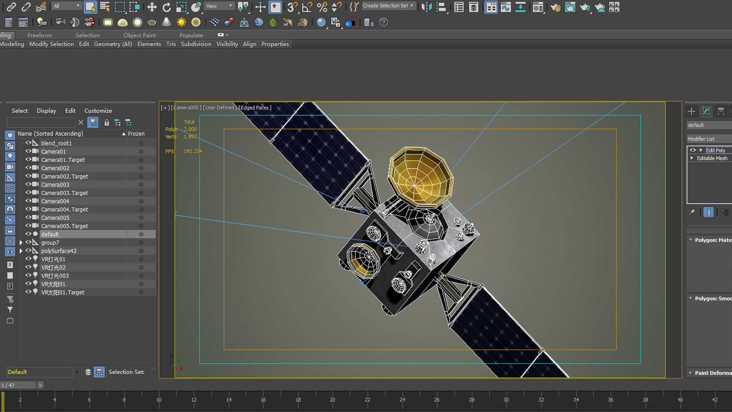Open the Populate ribbon tab
This screenshot has width=732, height=412.
191,35
